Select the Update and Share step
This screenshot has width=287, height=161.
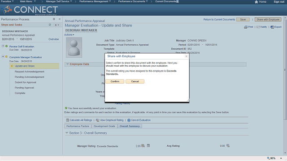(35, 66)
